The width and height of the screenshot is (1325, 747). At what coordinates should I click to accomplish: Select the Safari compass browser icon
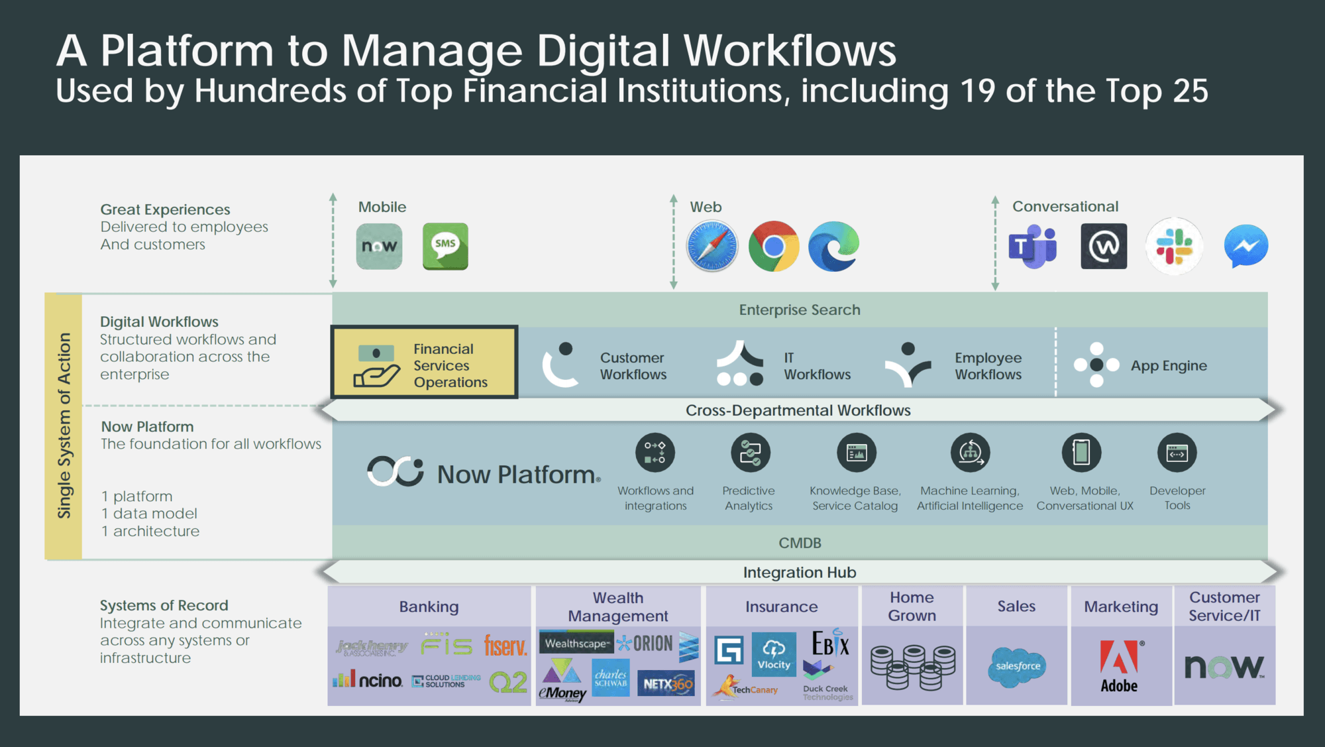click(x=712, y=247)
